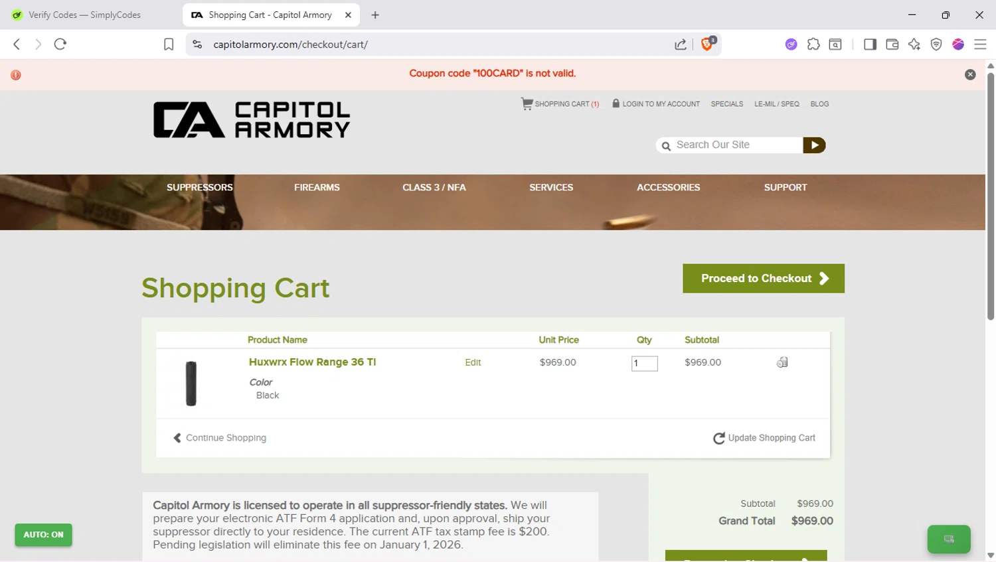This screenshot has width=996, height=562.
Task: Toggle the browser sidebar panel
Action: pyautogui.click(x=870, y=44)
